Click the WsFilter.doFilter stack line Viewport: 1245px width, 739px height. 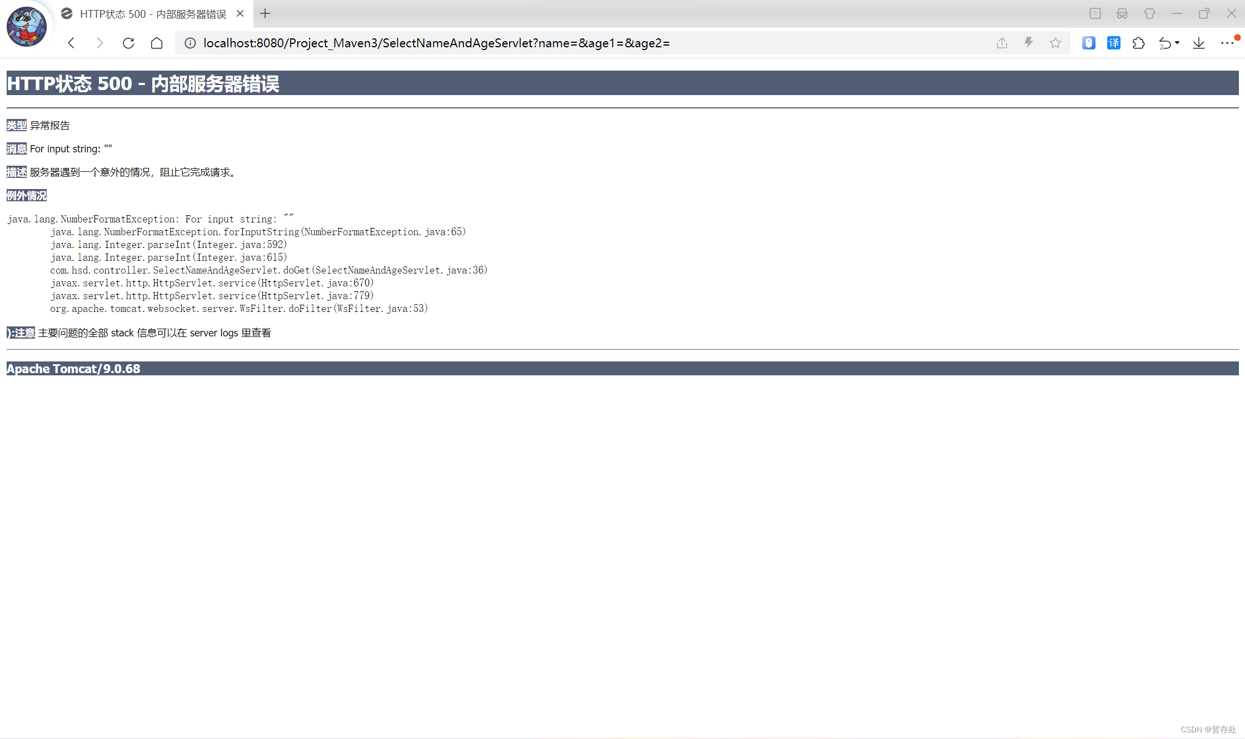(239, 308)
